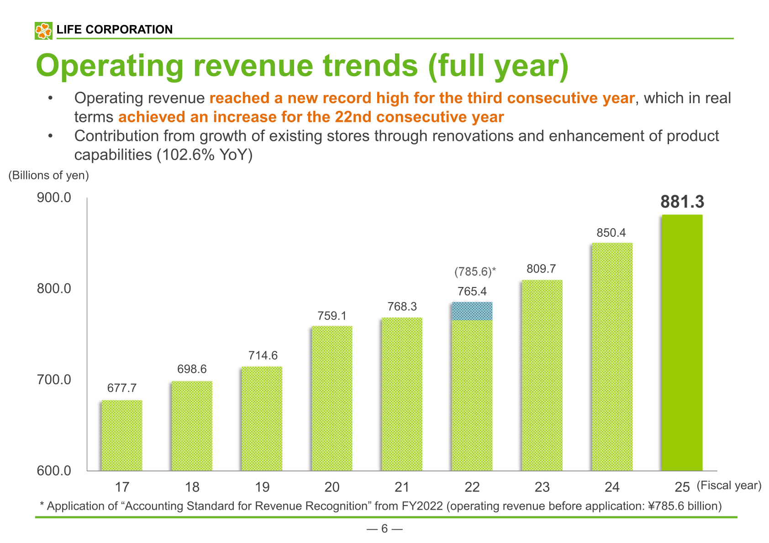The height and width of the screenshot is (543, 769).
Task: Click orange text 'achieved an increase for the 22nd consecutive year'
Action: click(311, 117)
